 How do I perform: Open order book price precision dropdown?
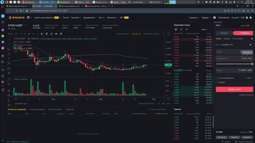pos(204,29)
